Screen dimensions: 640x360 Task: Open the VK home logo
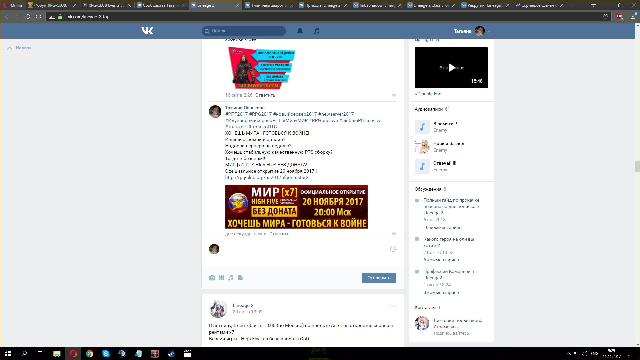point(147,31)
